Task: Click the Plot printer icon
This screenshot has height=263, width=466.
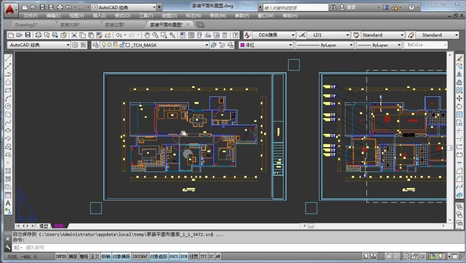Action: 38,35
